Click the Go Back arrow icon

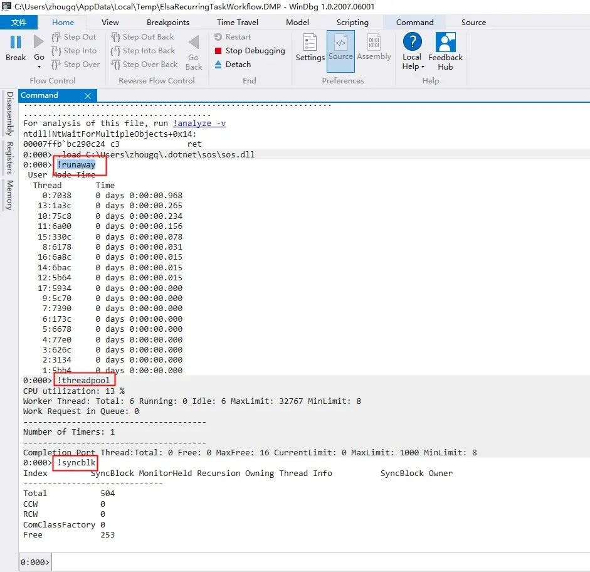(194, 42)
